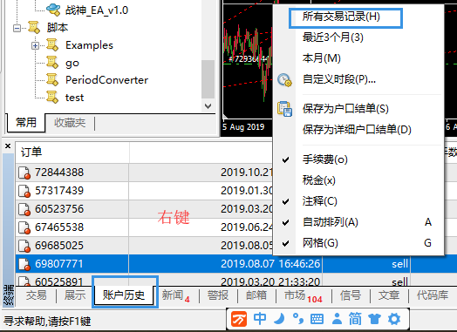This screenshot has height=332, width=457.
Task: Open 自定义时段(P)... option
Action: tap(339, 79)
